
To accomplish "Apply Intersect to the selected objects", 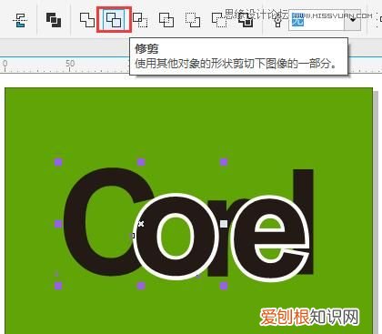I will coord(140,20).
